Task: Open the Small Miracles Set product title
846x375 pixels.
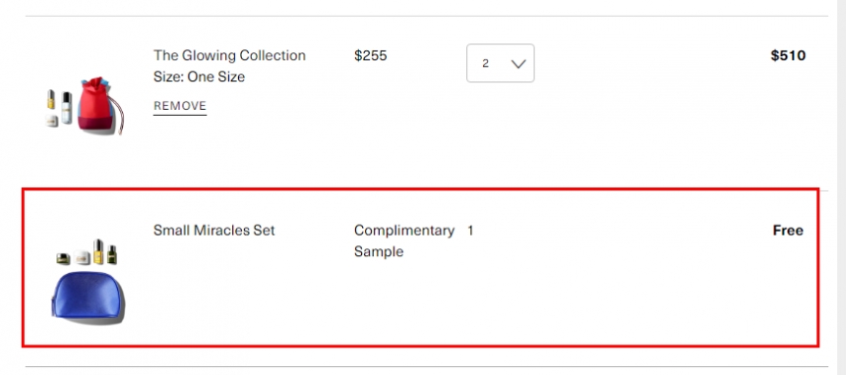Action: tap(213, 230)
